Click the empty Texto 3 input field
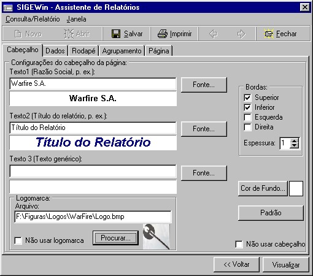Image resolution: width=313 pixels, height=276 pixels. pos(93,171)
